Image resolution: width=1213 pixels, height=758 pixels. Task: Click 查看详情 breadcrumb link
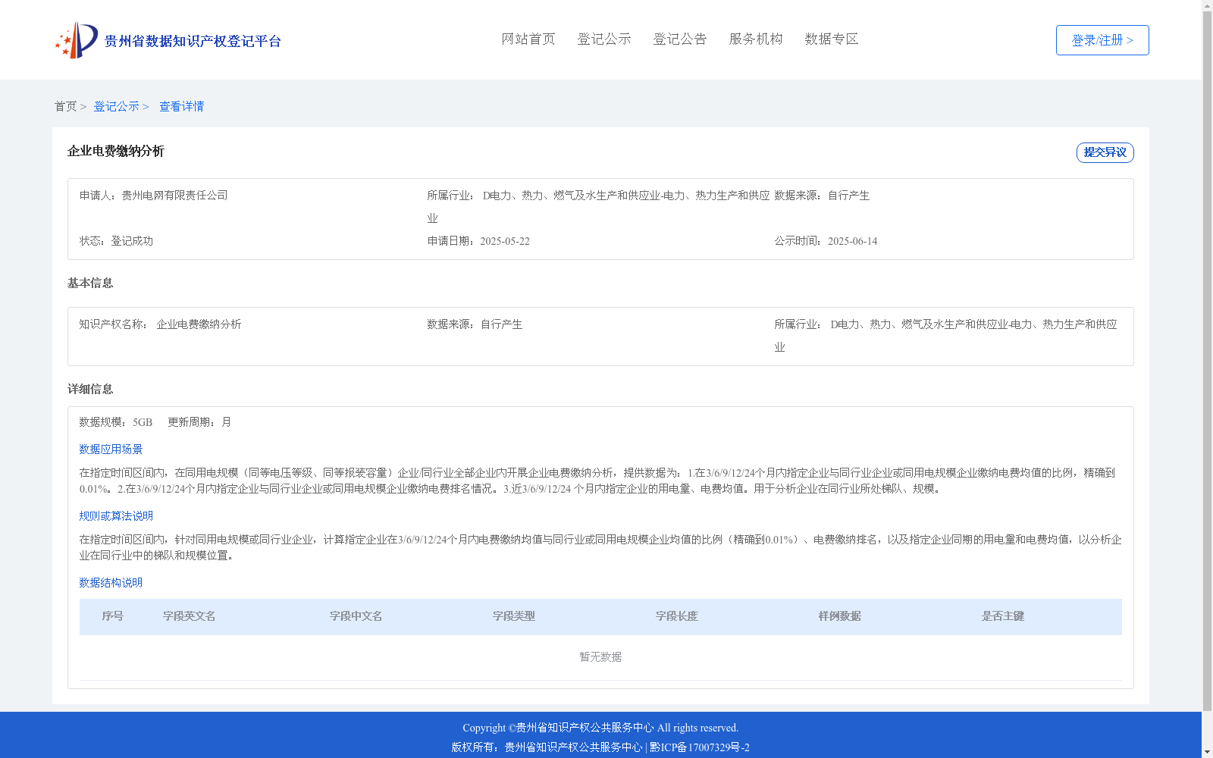(181, 106)
